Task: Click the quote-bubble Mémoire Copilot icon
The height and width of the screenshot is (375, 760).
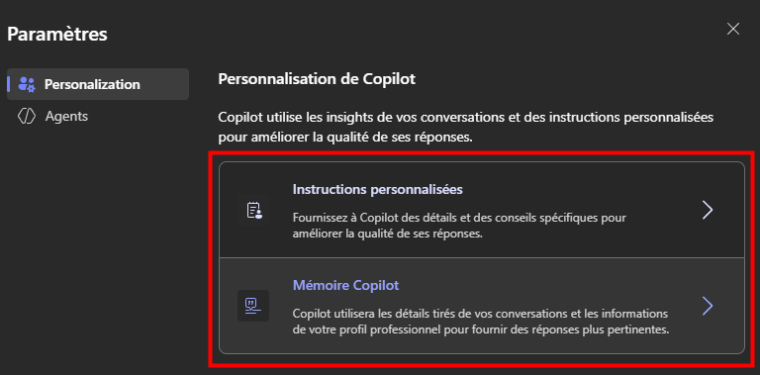Action: click(x=253, y=306)
